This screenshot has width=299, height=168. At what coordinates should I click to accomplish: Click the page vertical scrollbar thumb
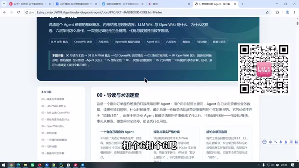297,23
